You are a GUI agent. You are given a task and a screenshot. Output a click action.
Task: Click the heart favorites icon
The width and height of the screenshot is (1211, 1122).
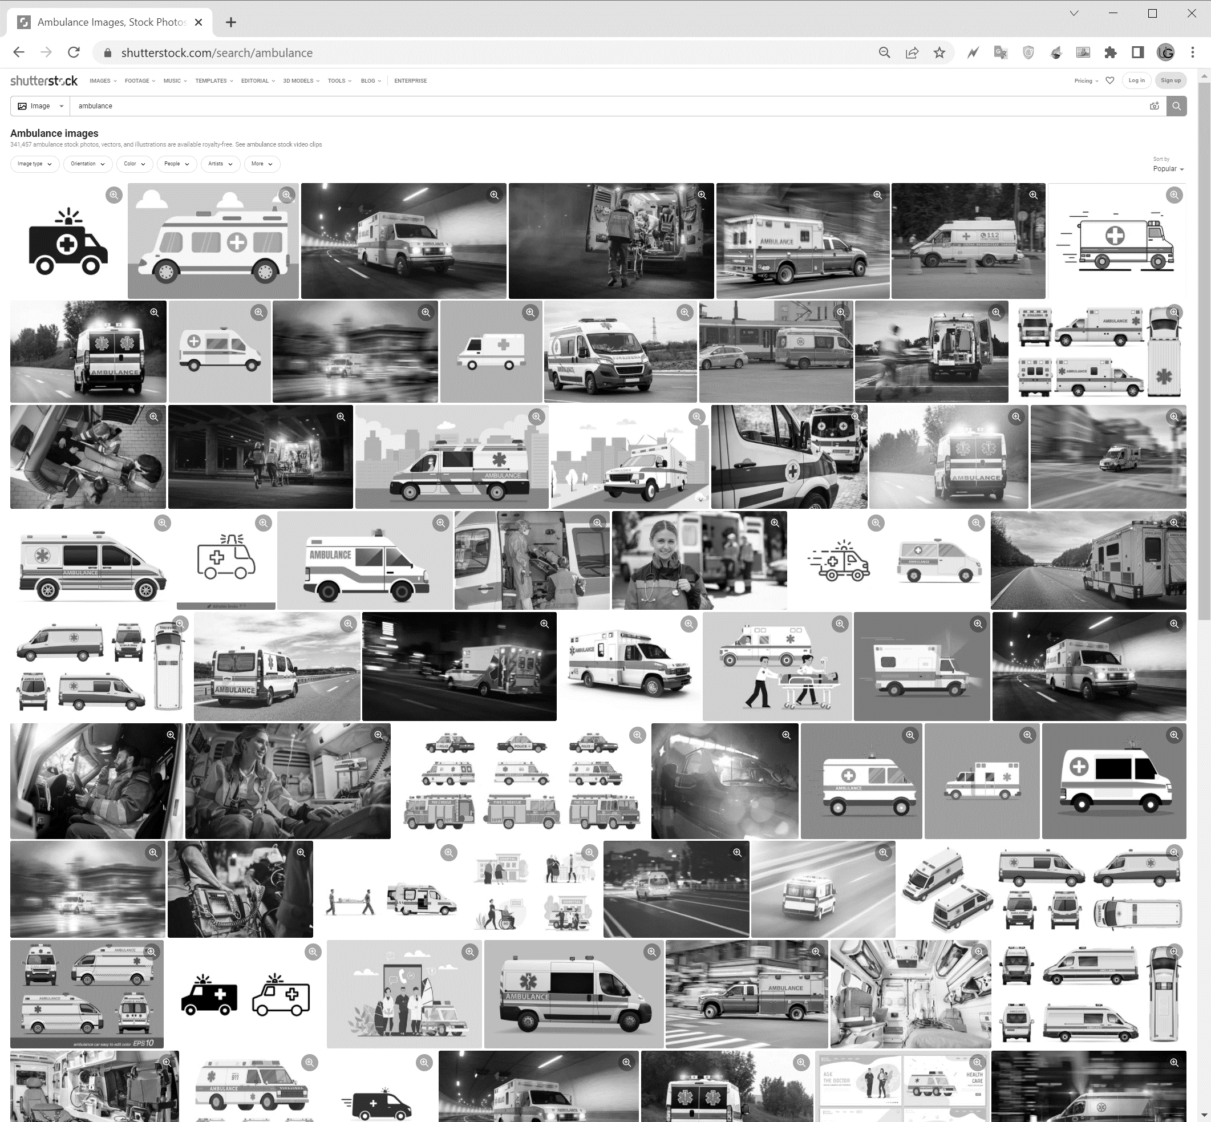[x=1109, y=80]
